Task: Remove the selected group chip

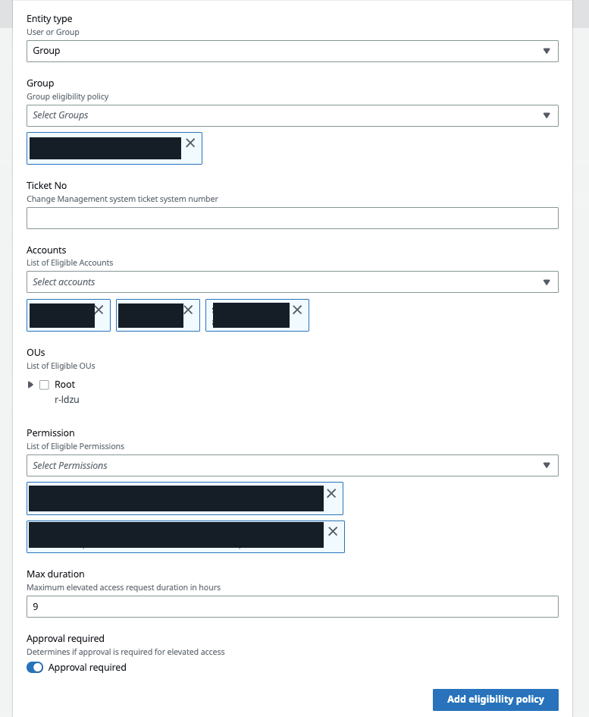Action: (x=190, y=143)
